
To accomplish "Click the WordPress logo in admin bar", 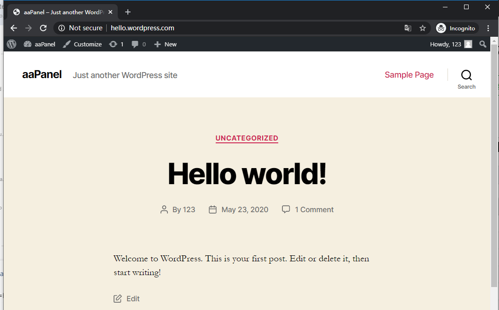I will [x=11, y=44].
